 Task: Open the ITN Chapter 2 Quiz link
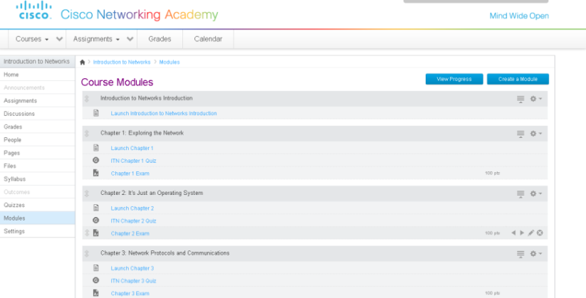pyautogui.click(x=133, y=220)
